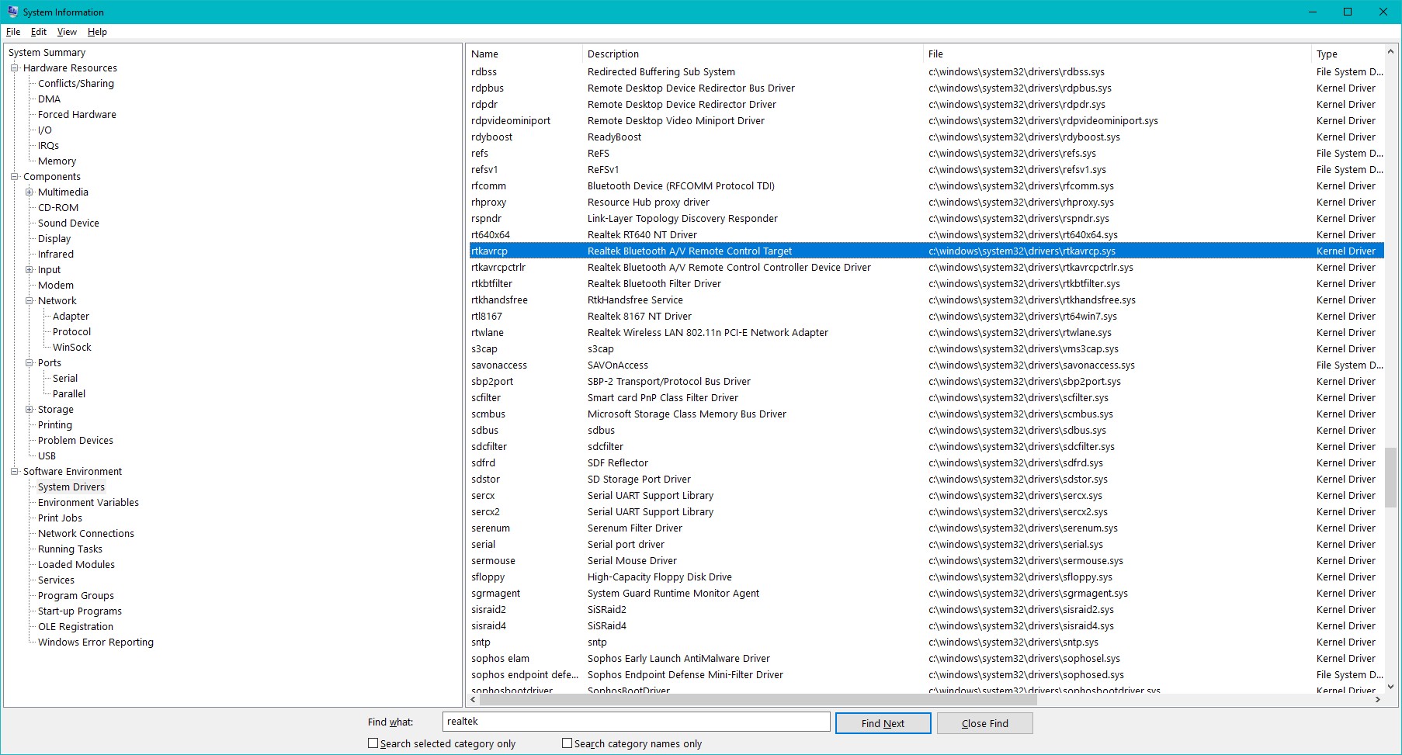Viewport: 1402px width, 755px height.
Task: Select Start-up Programs in the tree
Action: [x=80, y=611]
